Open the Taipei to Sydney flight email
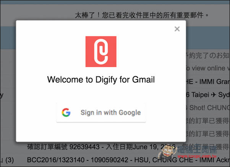This screenshot has height=167, width=230. click(208, 95)
